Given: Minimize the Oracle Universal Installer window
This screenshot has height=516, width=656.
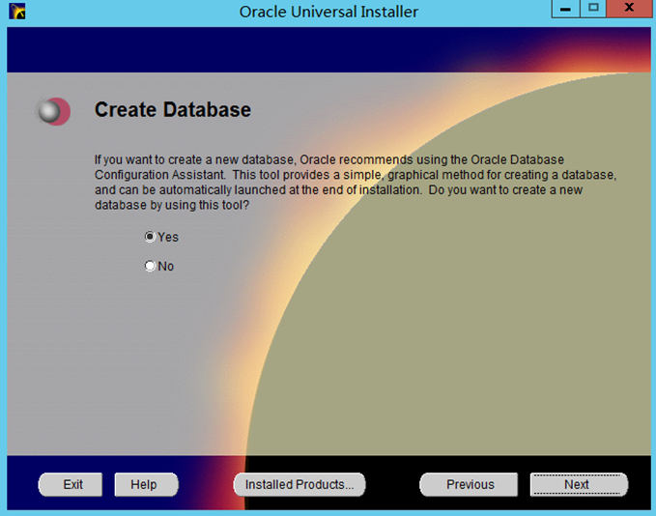Looking at the screenshot, I should (x=565, y=9).
